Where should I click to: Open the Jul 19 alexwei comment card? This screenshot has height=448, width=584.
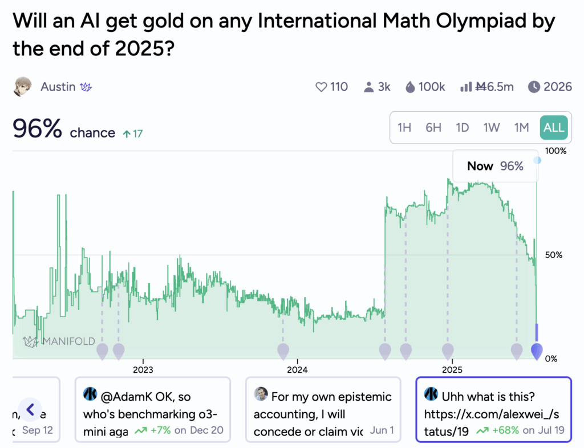493,409
